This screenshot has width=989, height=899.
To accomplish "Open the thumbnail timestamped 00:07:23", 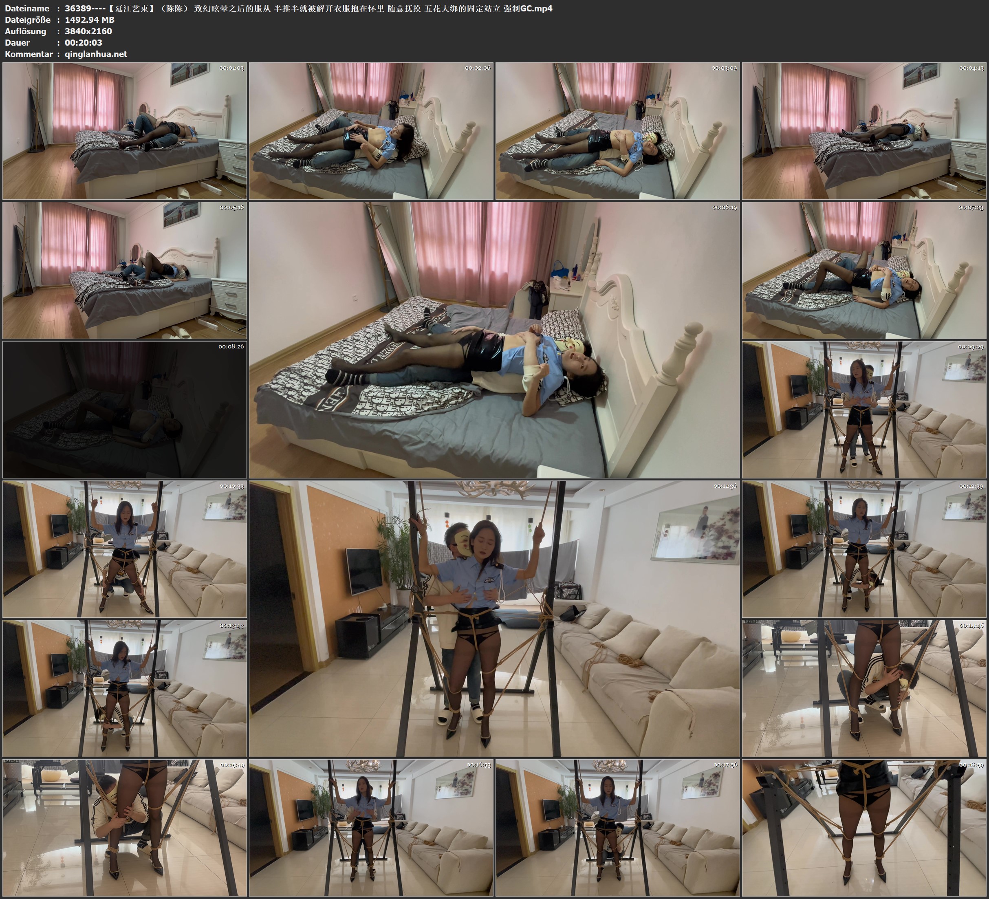I will coord(864,270).
